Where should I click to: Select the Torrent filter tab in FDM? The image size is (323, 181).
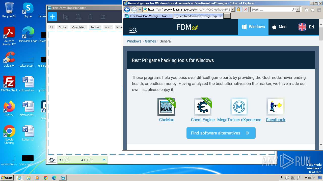coord(95,27)
